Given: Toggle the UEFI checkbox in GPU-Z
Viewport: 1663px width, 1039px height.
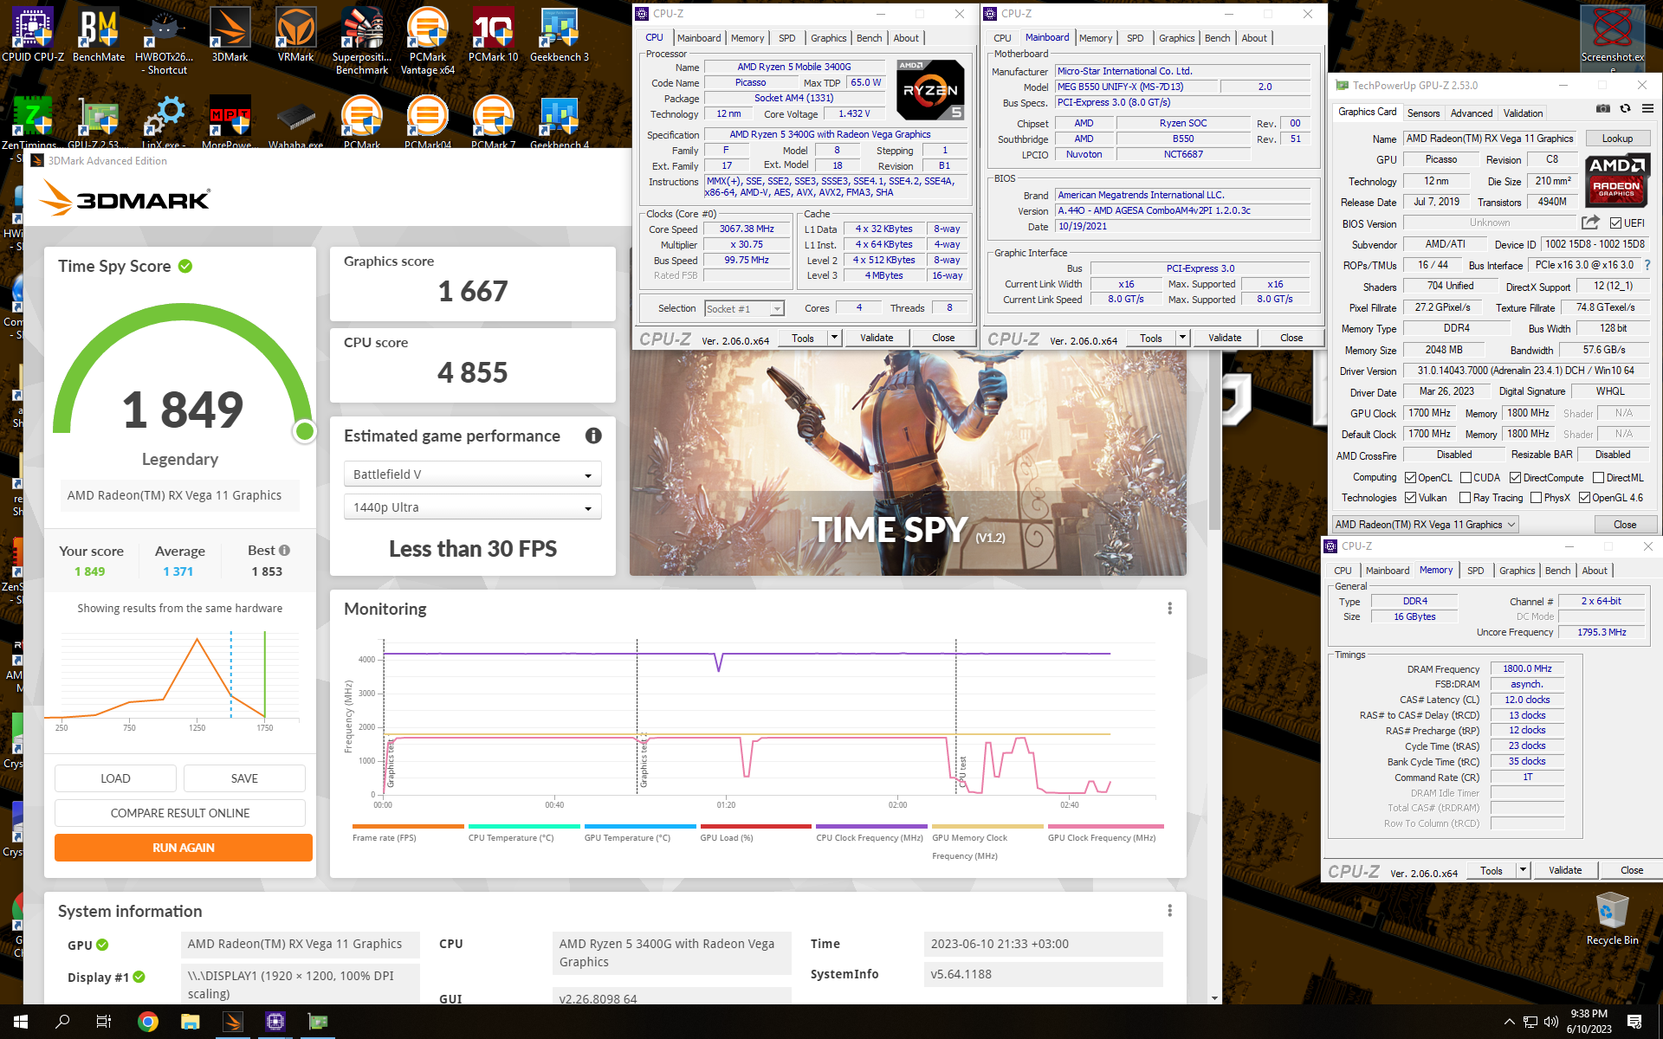Looking at the screenshot, I should tap(1615, 223).
